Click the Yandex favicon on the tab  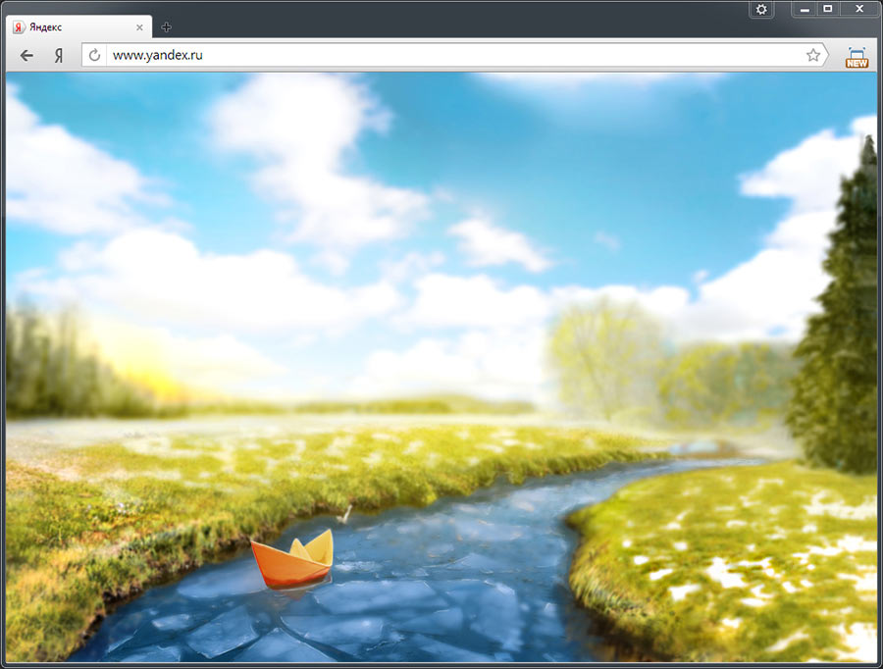coord(19,27)
